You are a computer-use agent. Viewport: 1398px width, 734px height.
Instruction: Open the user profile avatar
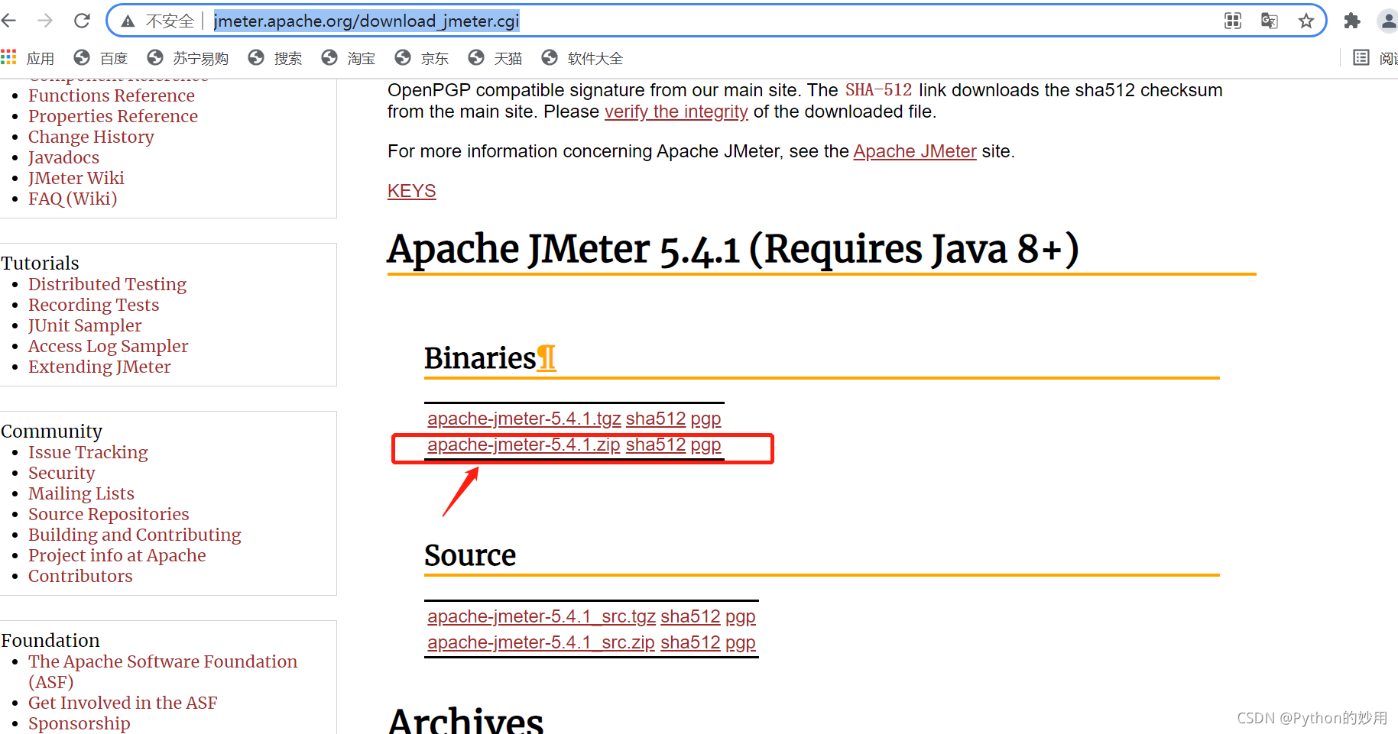pos(1389,21)
